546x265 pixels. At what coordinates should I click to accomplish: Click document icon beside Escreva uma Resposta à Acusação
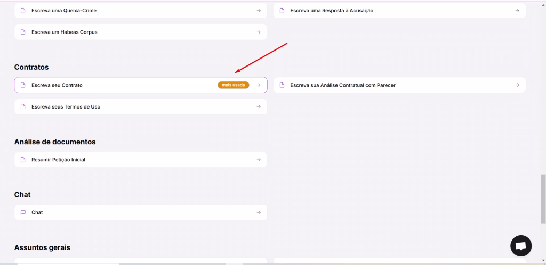pyautogui.click(x=282, y=11)
